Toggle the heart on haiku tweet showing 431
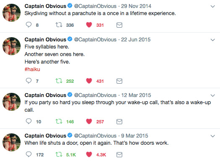 coord(89,81)
